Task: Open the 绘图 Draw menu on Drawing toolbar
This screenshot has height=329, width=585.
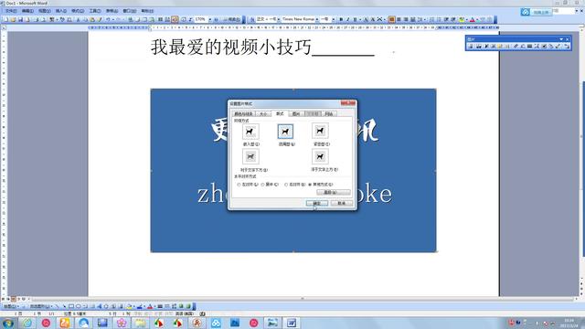Action: (11, 306)
